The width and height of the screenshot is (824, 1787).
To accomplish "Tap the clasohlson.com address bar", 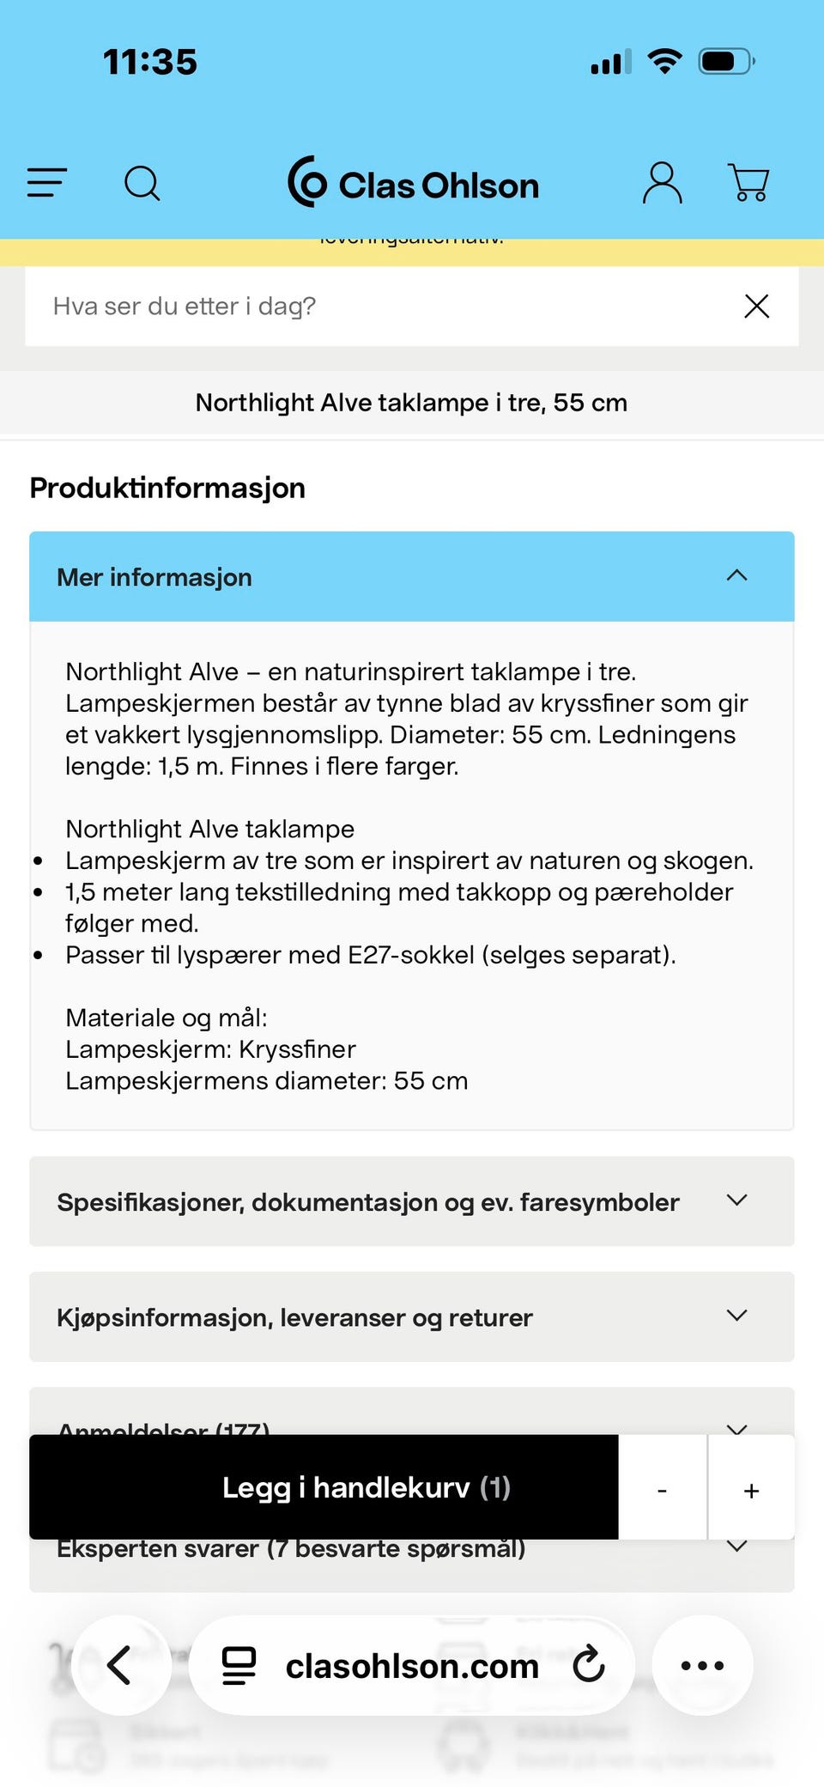I will point(412,1665).
